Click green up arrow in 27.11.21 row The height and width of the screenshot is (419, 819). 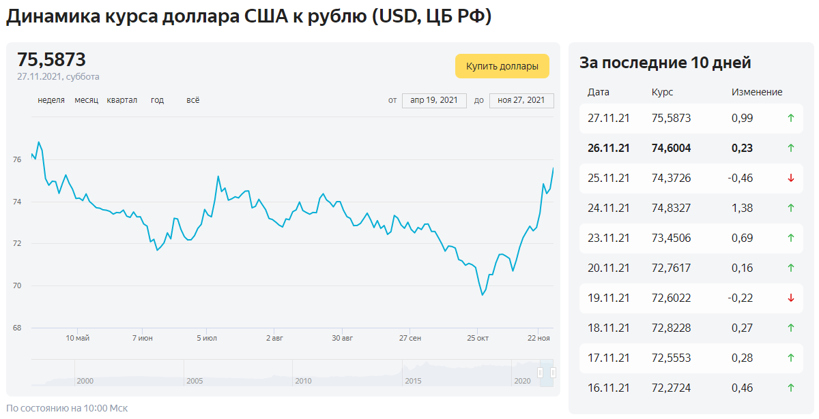coord(791,118)
